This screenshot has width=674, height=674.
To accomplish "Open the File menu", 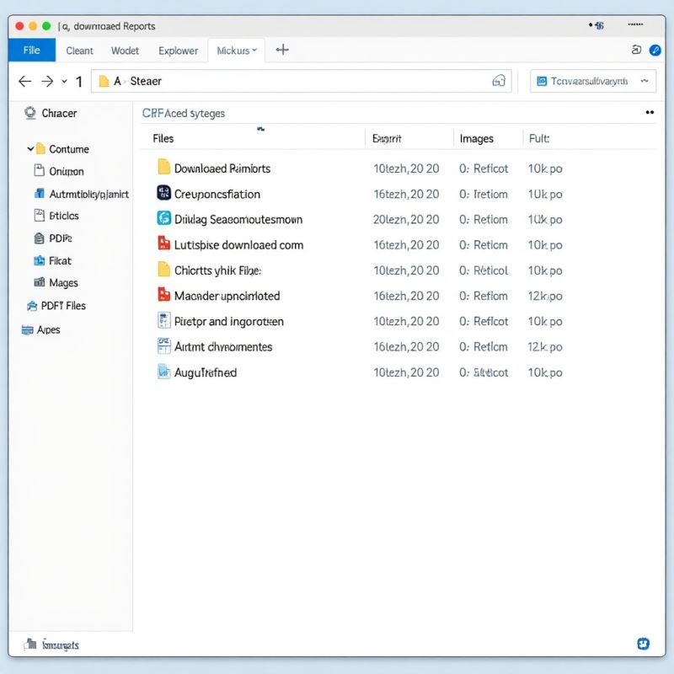I will coord(31,51).
